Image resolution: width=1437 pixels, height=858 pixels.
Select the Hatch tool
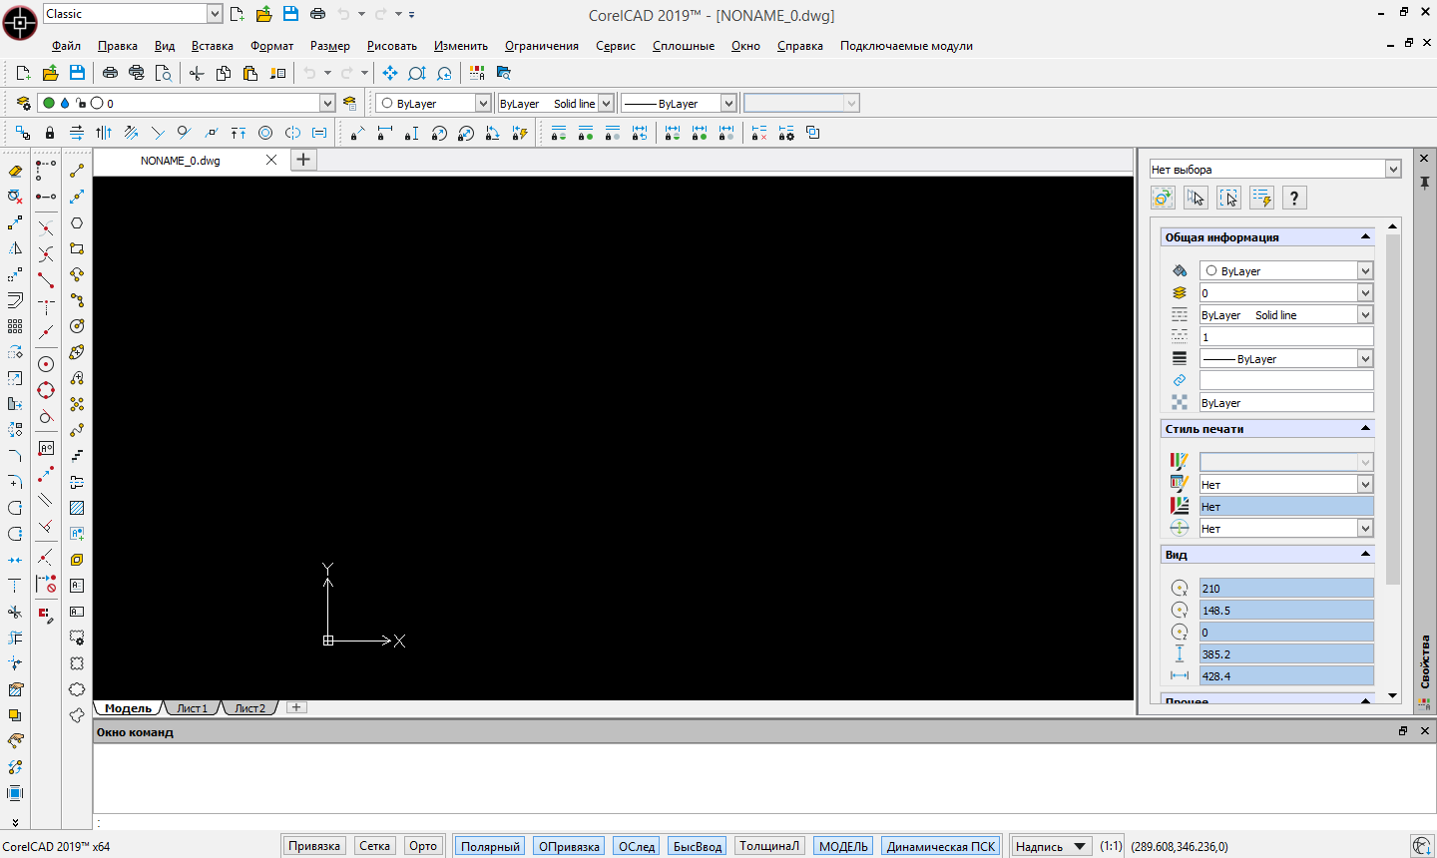[x=77, y=508]
